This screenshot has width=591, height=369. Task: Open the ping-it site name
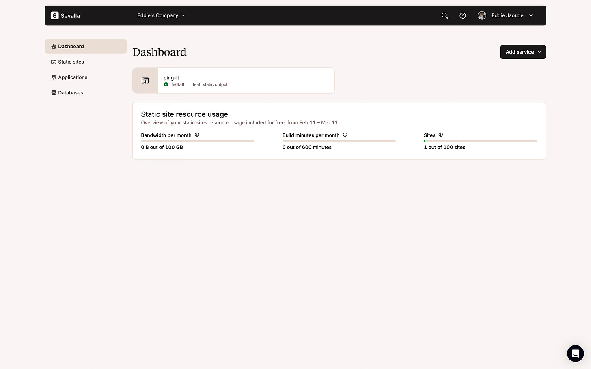click(171, 78)
